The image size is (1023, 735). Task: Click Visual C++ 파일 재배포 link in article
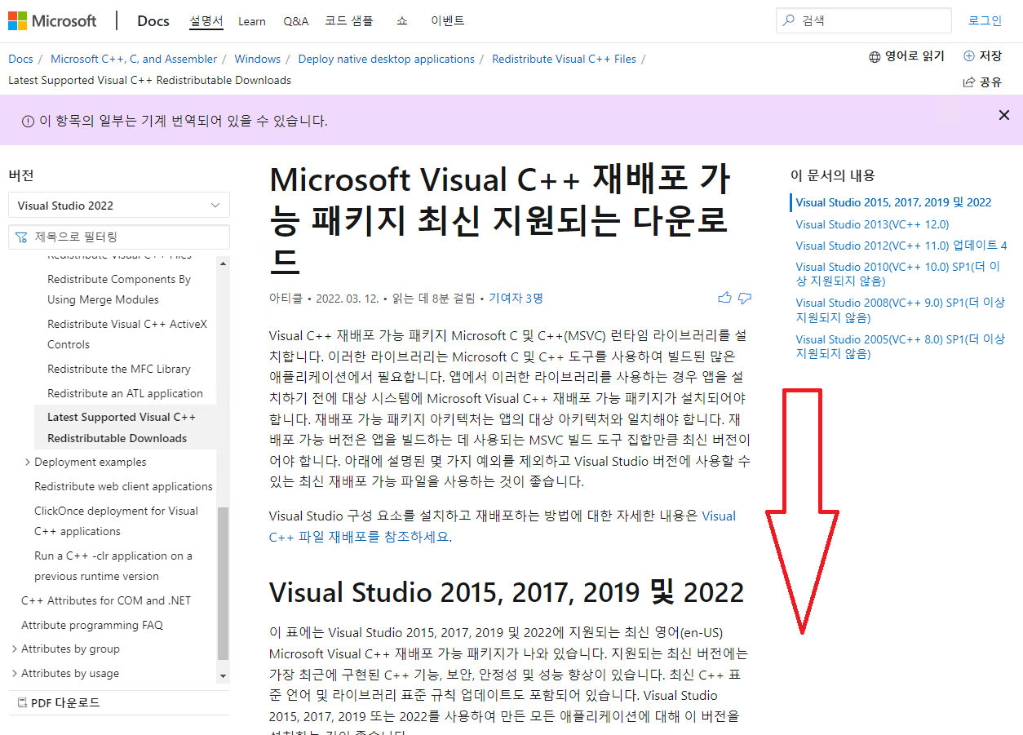click(503, 526)
